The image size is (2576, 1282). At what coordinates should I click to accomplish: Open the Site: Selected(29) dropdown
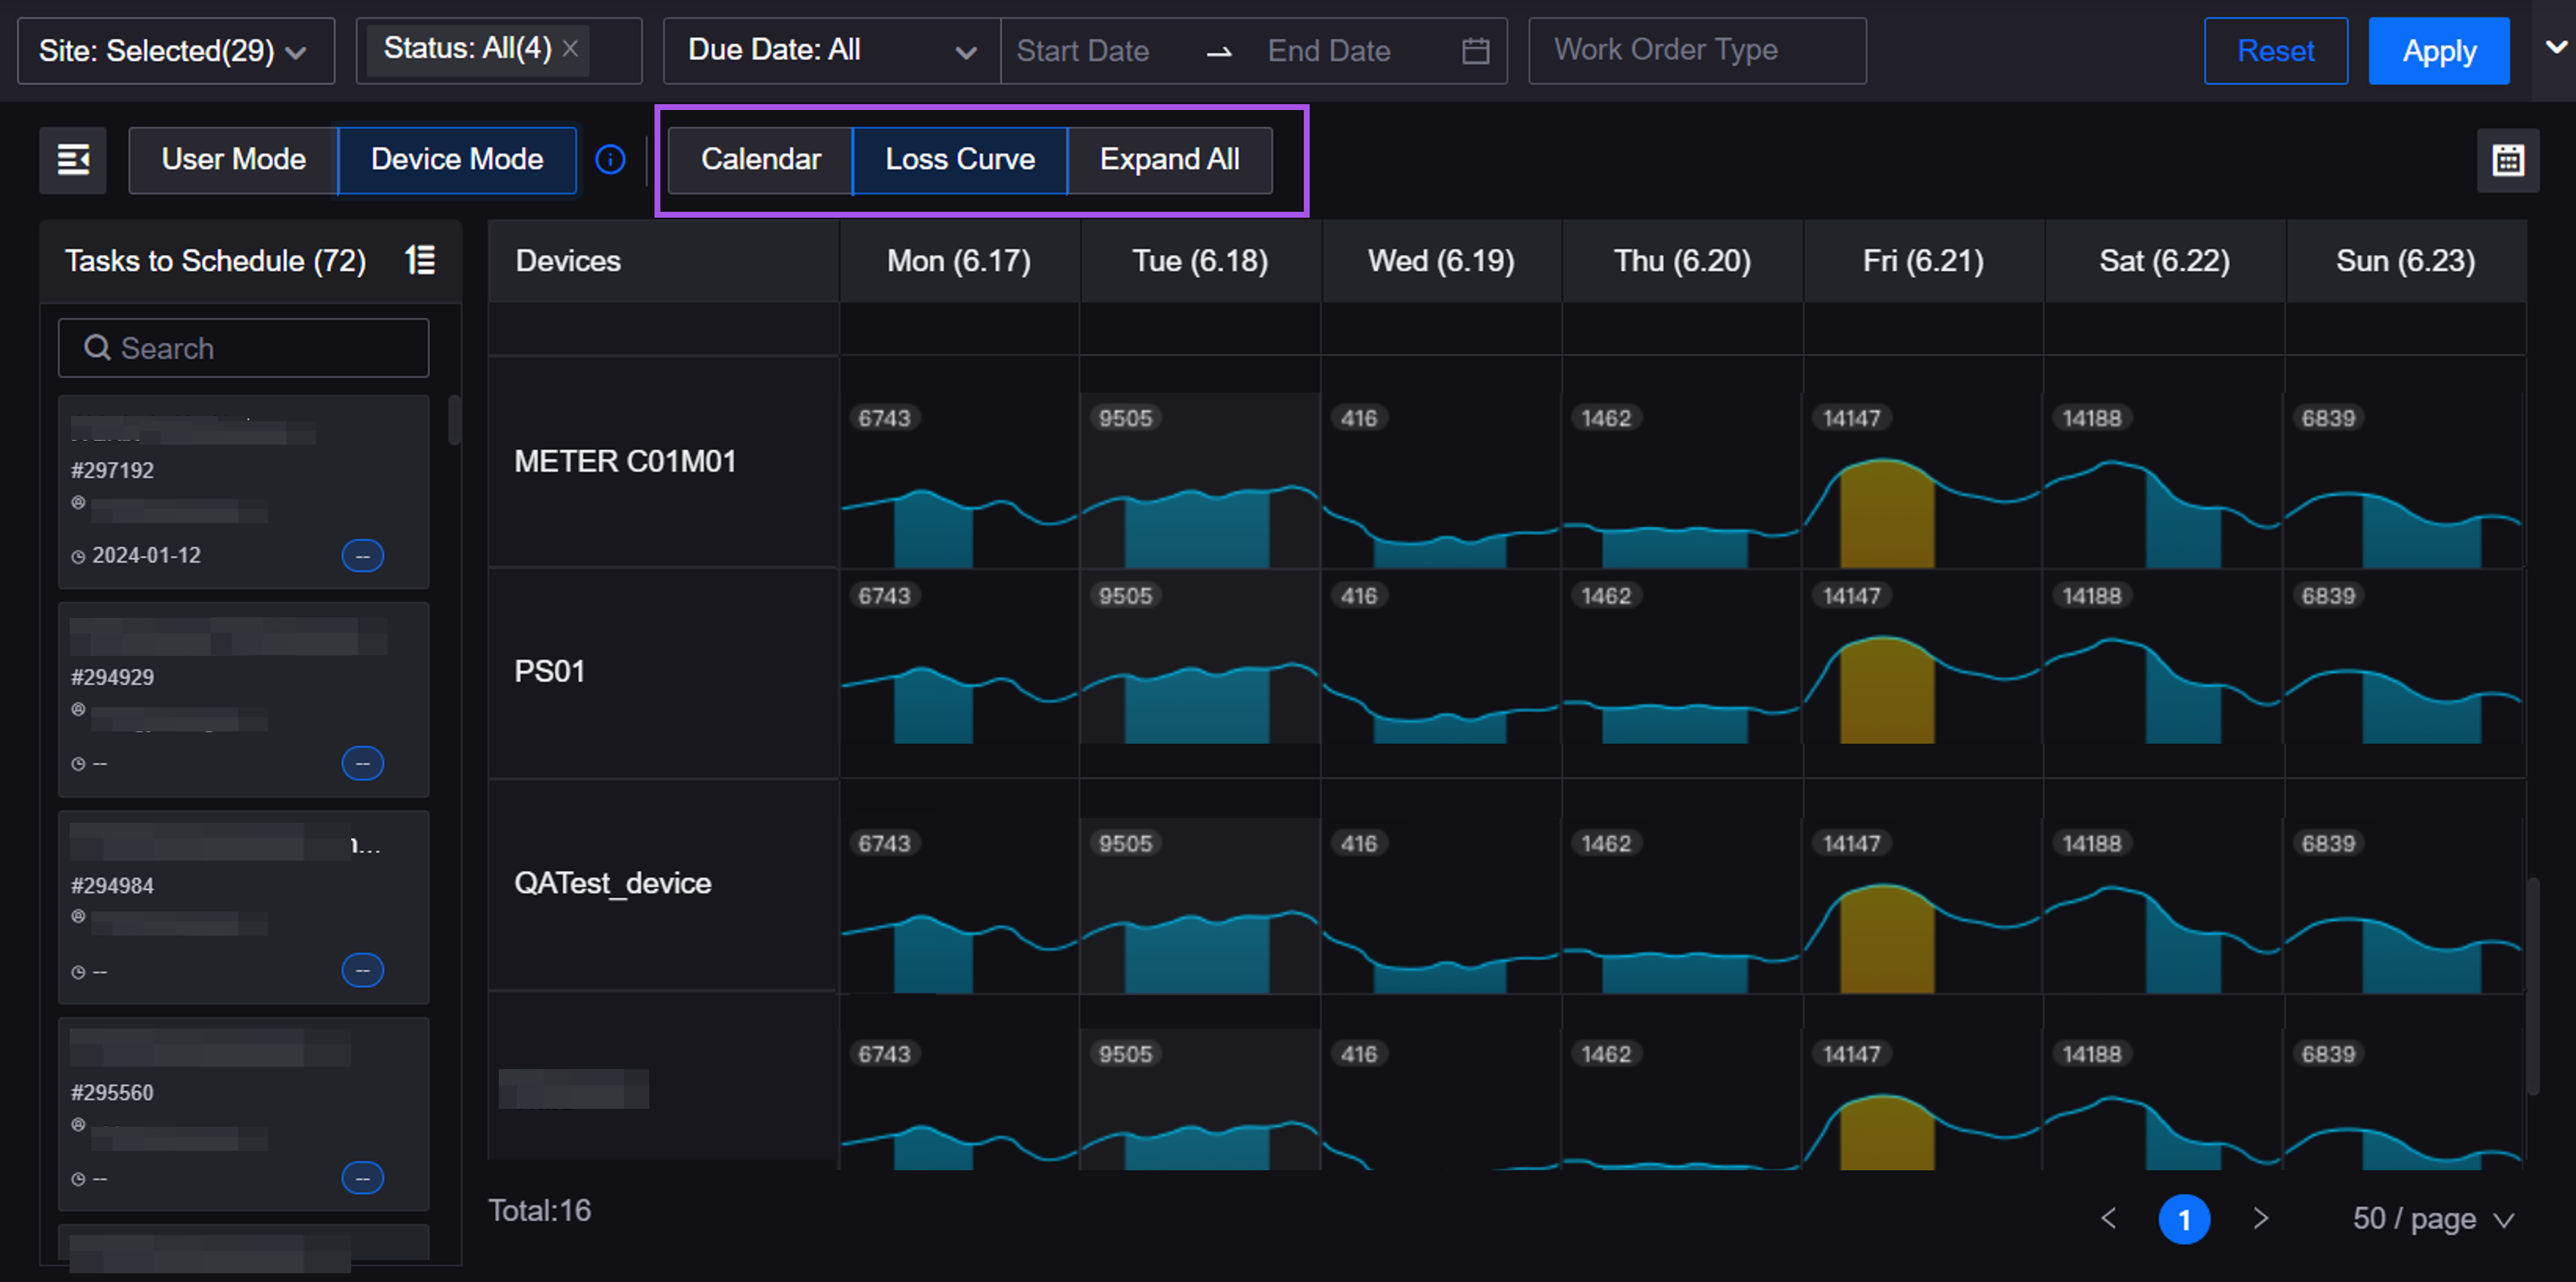tap(175, 51)
